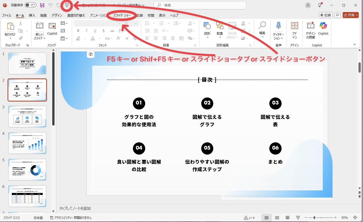Switch to Slide Sorter view in status bar

coord(277,218)
